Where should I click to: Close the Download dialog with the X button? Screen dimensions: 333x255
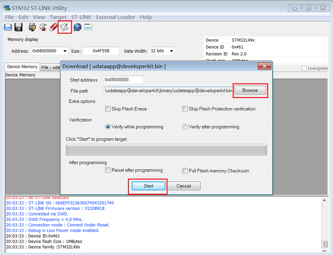(x=264, y=66)
